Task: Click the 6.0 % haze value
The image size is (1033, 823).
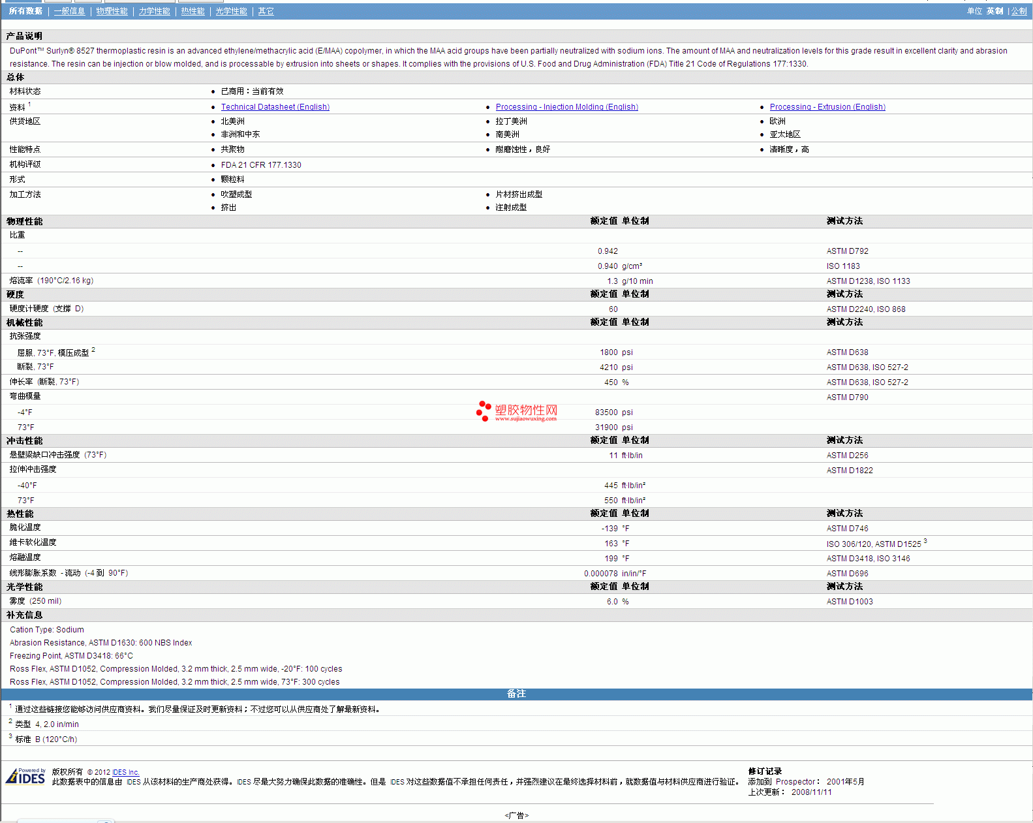Action: (617, 602)
